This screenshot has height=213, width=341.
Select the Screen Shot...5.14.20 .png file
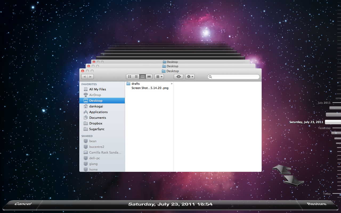pos(149,88)
